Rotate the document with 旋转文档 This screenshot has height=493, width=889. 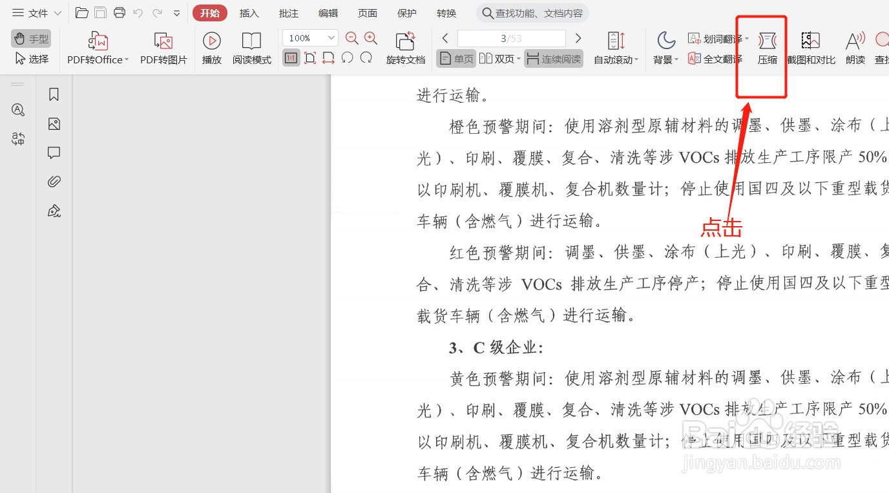pos(405,47)
